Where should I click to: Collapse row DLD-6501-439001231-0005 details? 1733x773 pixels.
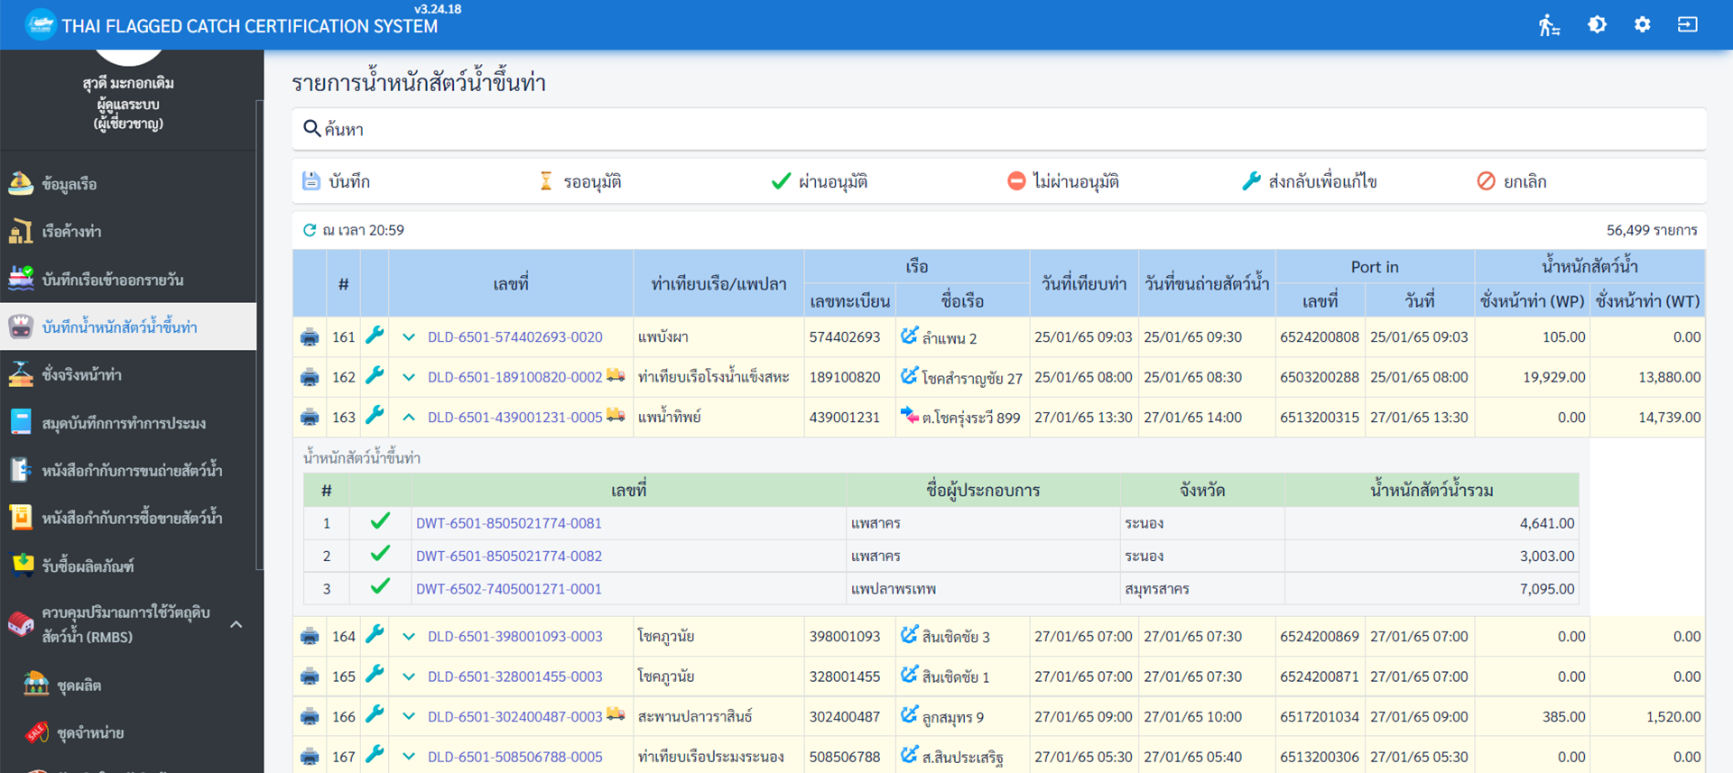(409, 418)
